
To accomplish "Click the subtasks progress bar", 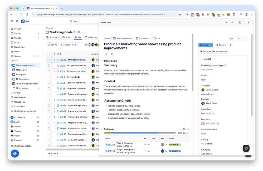I will tap(140, 133).
